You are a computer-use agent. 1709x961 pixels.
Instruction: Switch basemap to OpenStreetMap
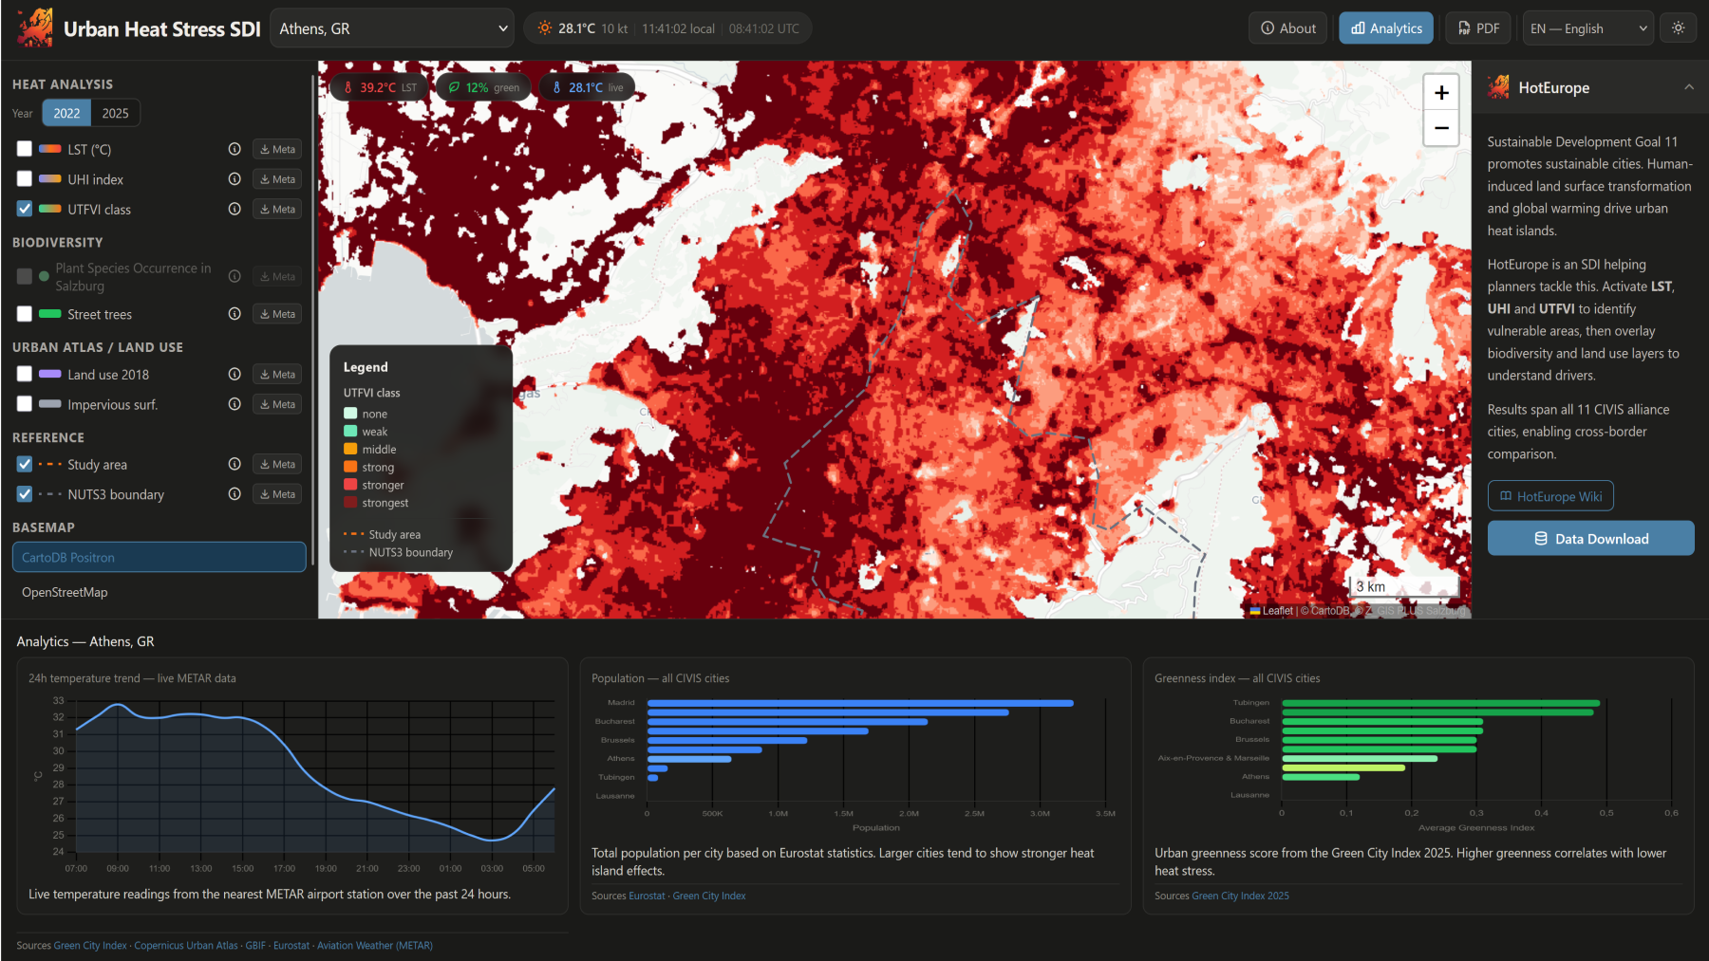coord(160,592)
